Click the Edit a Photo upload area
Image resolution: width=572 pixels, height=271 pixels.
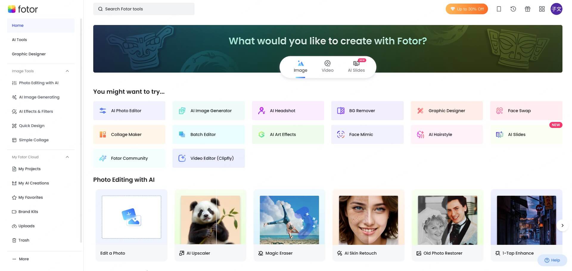[x=131, y=217]
